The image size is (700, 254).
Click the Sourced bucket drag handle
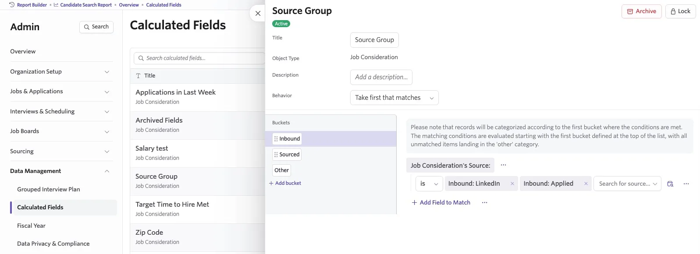coord(276,155)
